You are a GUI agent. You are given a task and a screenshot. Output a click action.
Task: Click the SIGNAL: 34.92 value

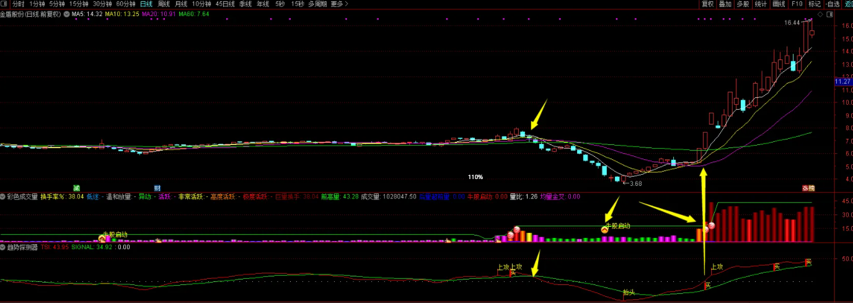(x=93, y=247)
